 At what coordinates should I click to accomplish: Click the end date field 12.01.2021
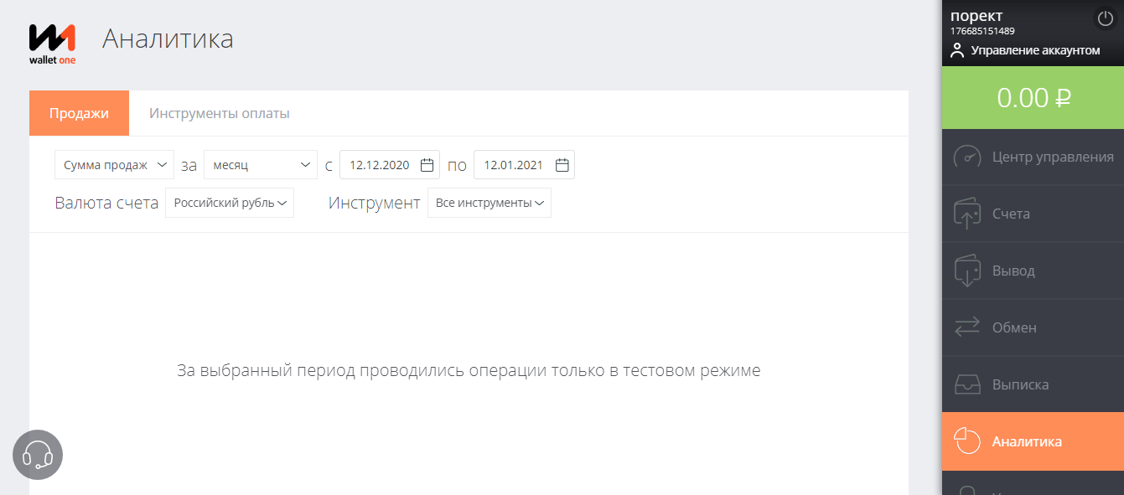[524, 165]
